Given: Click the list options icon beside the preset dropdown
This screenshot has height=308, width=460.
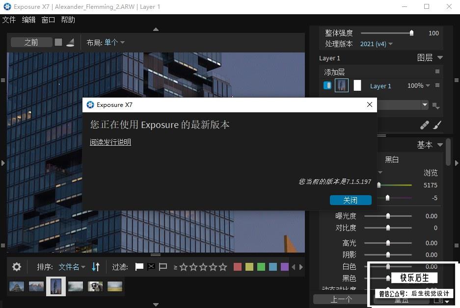Looking at the screenshot, I should point(436,105).
